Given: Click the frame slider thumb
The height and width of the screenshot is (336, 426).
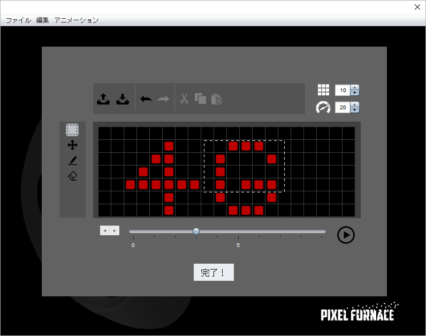Looking at the screenshot, I should [196, 232].
